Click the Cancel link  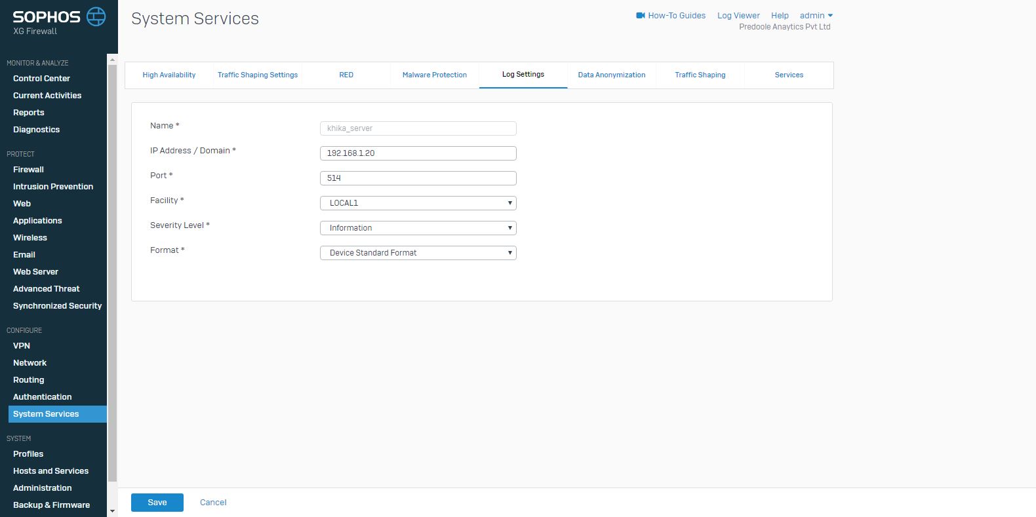[213, 503]
